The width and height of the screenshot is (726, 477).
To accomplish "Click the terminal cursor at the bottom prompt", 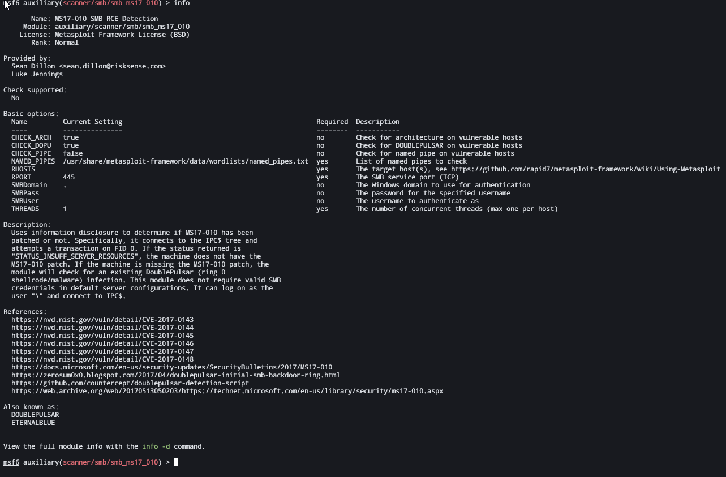I will click(x=176, y=462).
